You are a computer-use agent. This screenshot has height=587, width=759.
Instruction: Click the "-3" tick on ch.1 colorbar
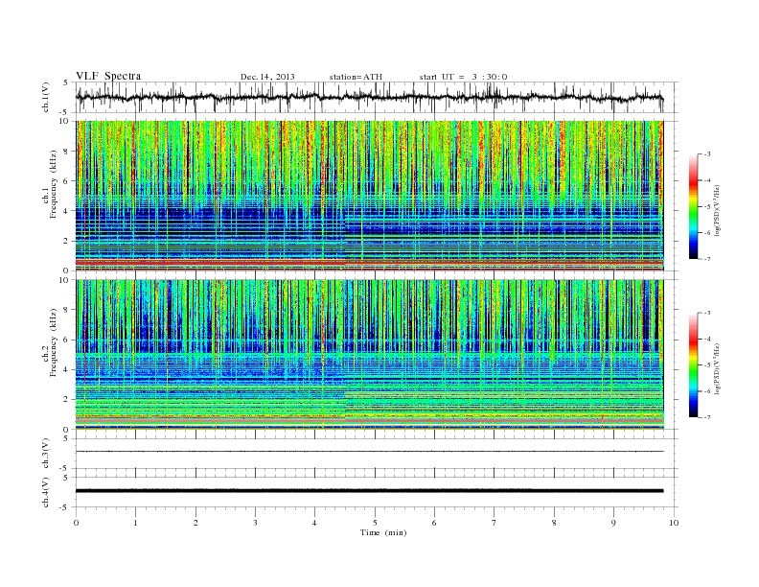coord(707,154)
